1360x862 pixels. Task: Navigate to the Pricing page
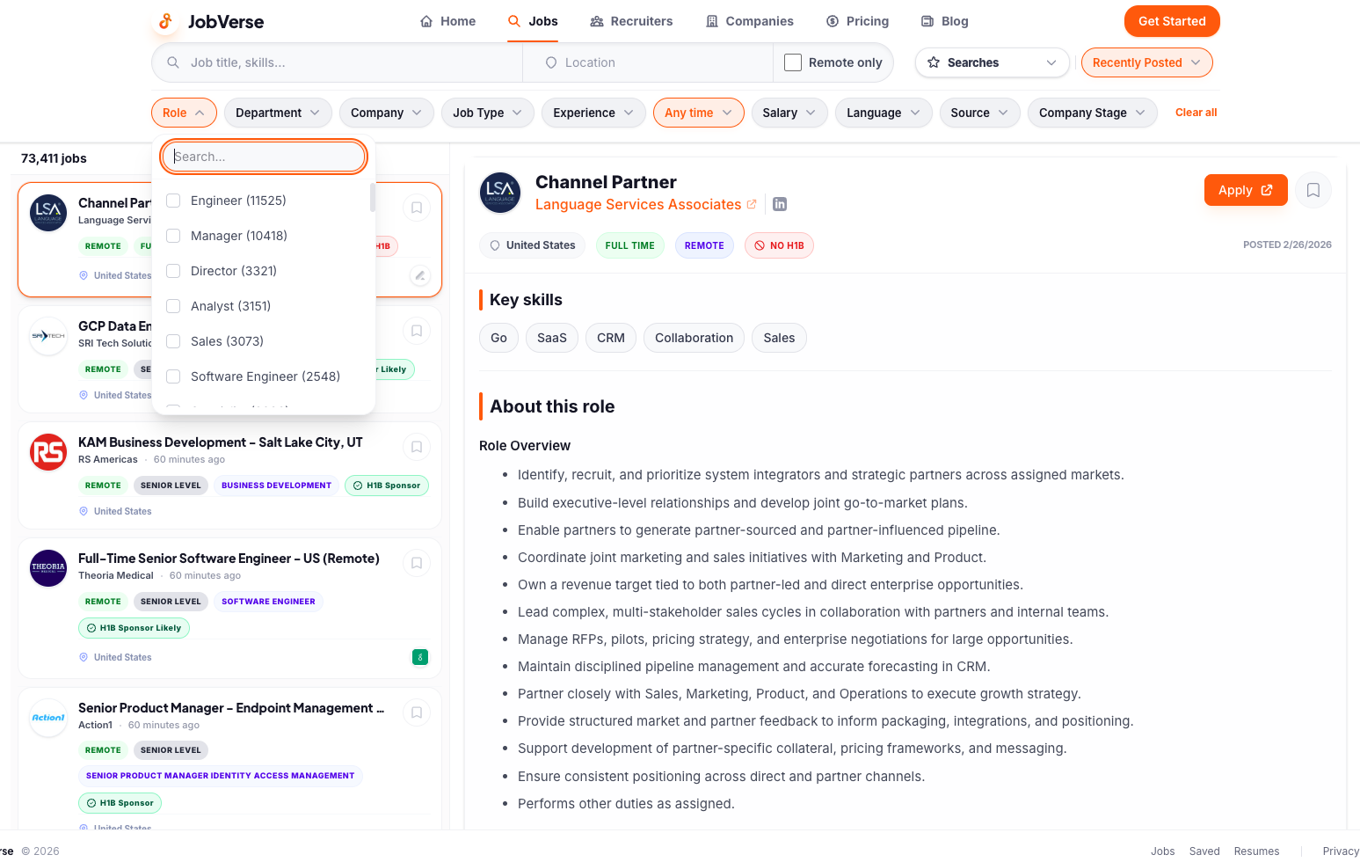click(857, 20)
